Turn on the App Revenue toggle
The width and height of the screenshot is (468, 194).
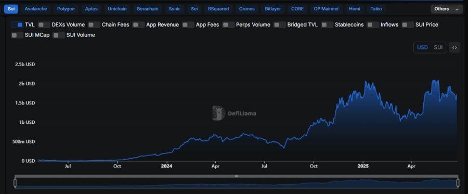pos(138,25)
